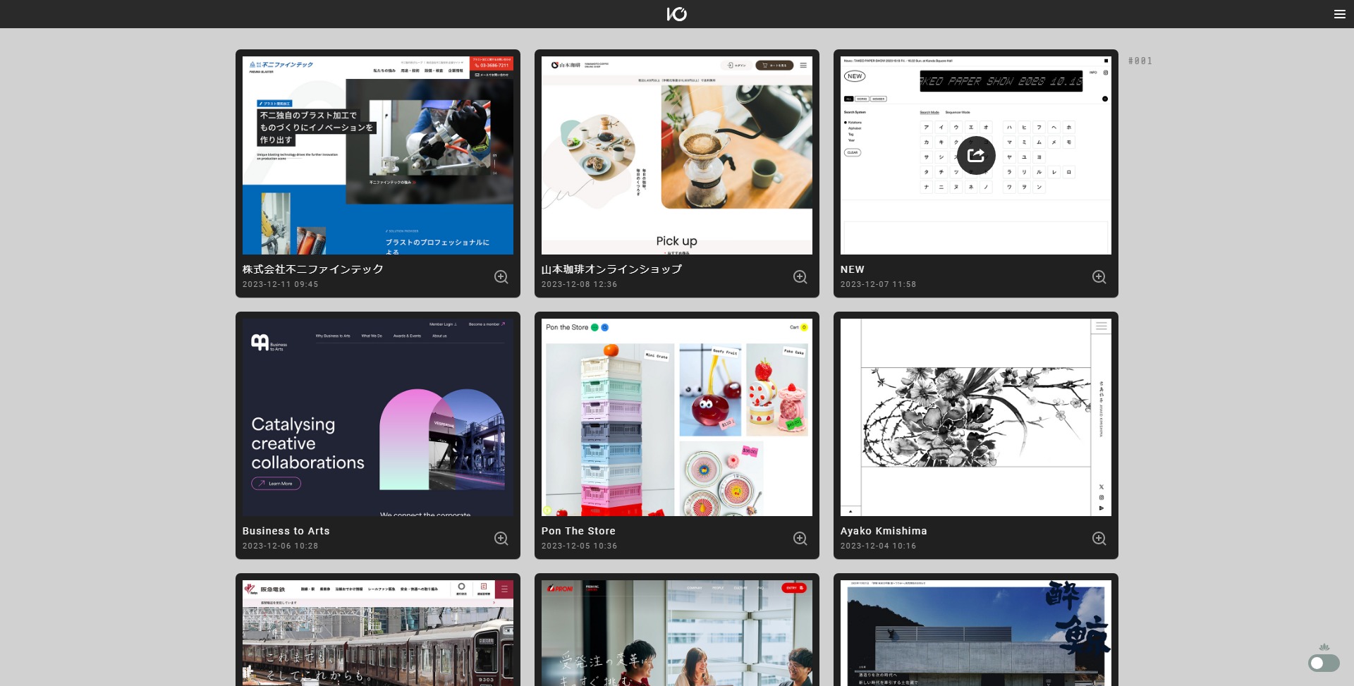The image size is (1354, 686).
Task: Zoom into the 株式会社不二ファインテック card
Action: pyautogui.click(x=501, y=277)
